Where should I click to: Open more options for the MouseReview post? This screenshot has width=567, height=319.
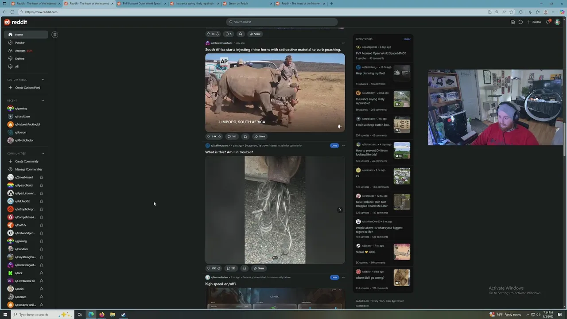point(343,277)
